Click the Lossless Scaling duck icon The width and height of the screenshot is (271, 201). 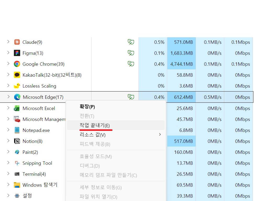coord(17,86)
